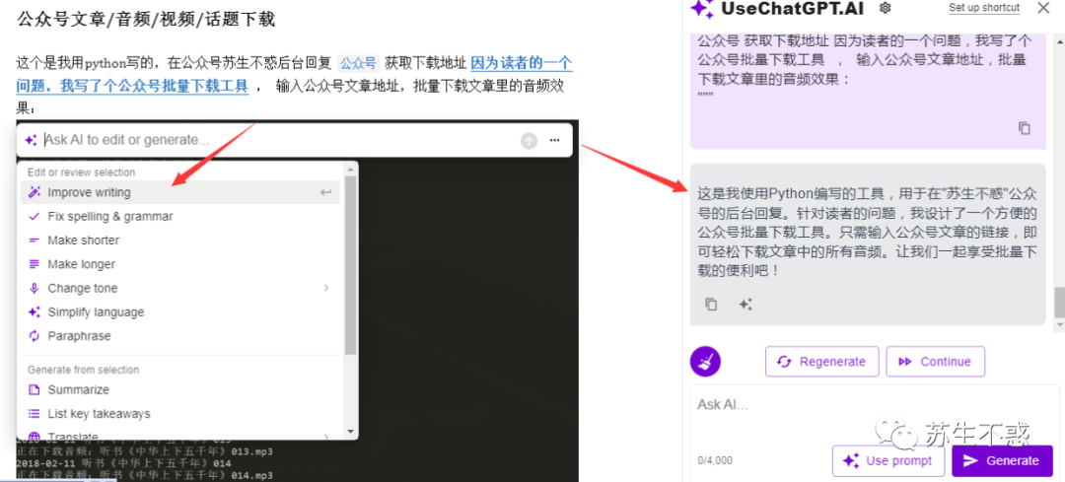
Task: Click Generate from selection header
Action: click(x=83, y=370)
